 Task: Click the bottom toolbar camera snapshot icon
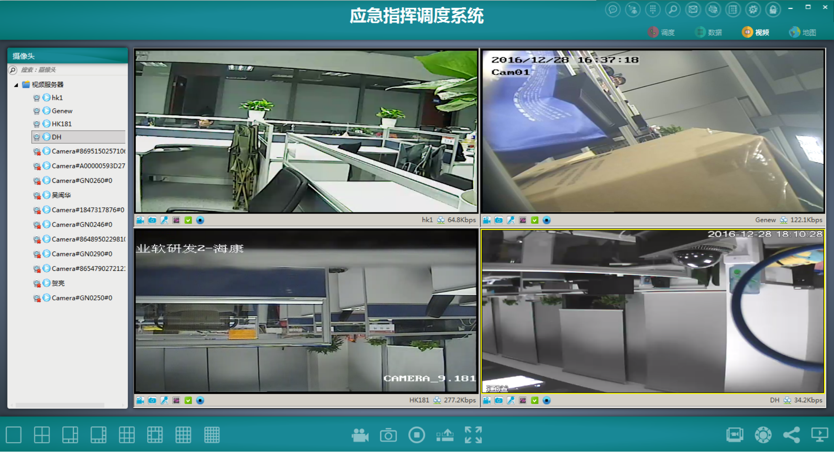coord(388,435)
